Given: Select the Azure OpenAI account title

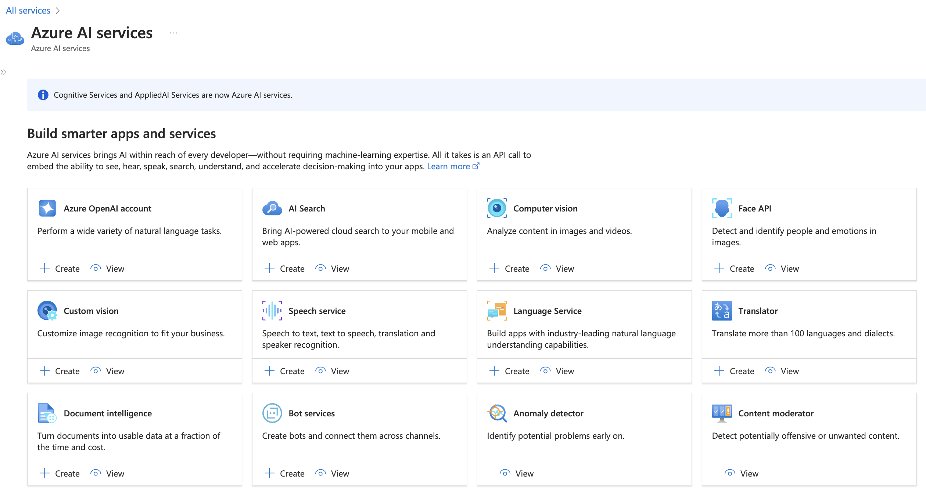Looking at the screenshot, I should click(x=108, y=208).
